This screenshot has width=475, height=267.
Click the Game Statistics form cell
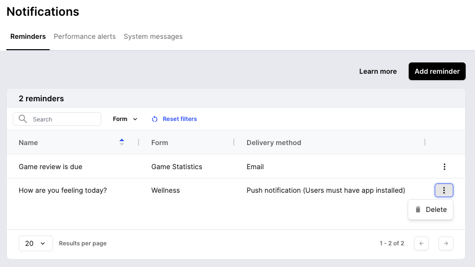(x=177, y=167)
